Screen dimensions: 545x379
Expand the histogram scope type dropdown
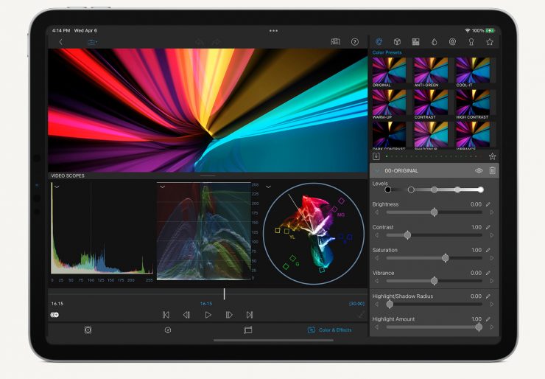(x=57, y=187)
